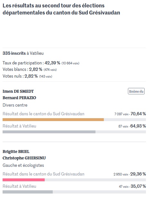Click the Votes blancs percentage
The image size is (153, 199).
click(x=36, y=70)
